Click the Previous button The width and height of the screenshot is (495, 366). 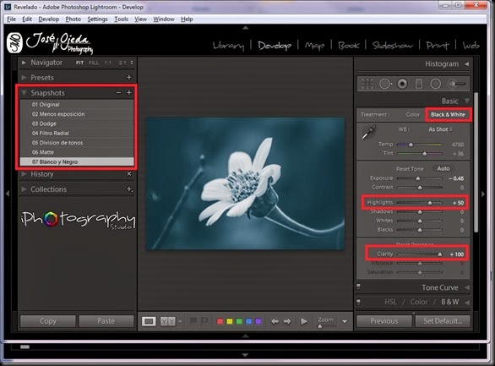point(384,321)
